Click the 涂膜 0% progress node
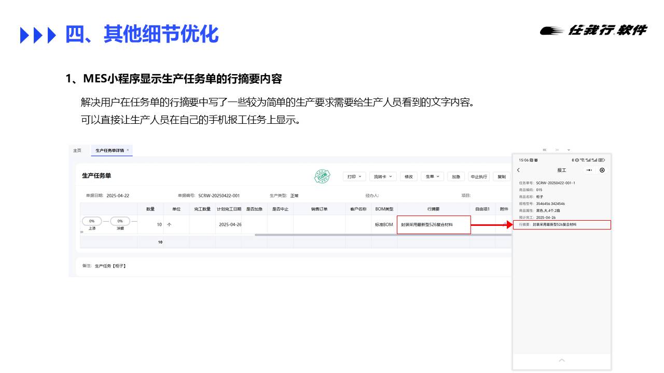 [120, 221]
